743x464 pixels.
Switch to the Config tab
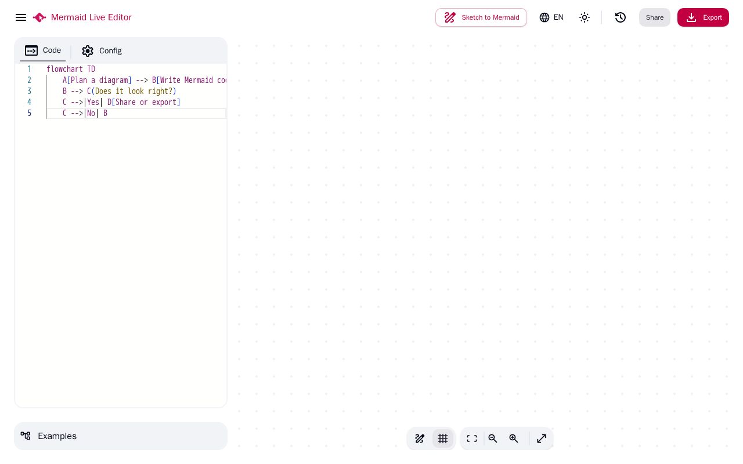tap(102, 51)
